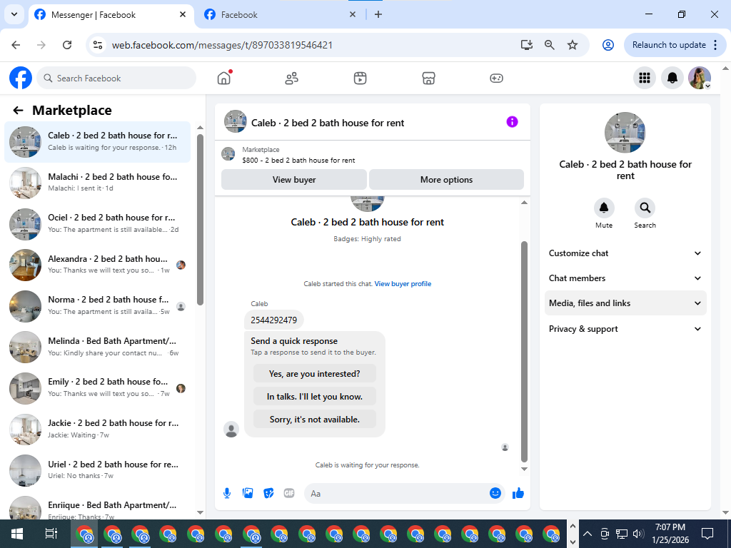Open the Chrome tab search dropdown
731x548 pixels.
14,14
